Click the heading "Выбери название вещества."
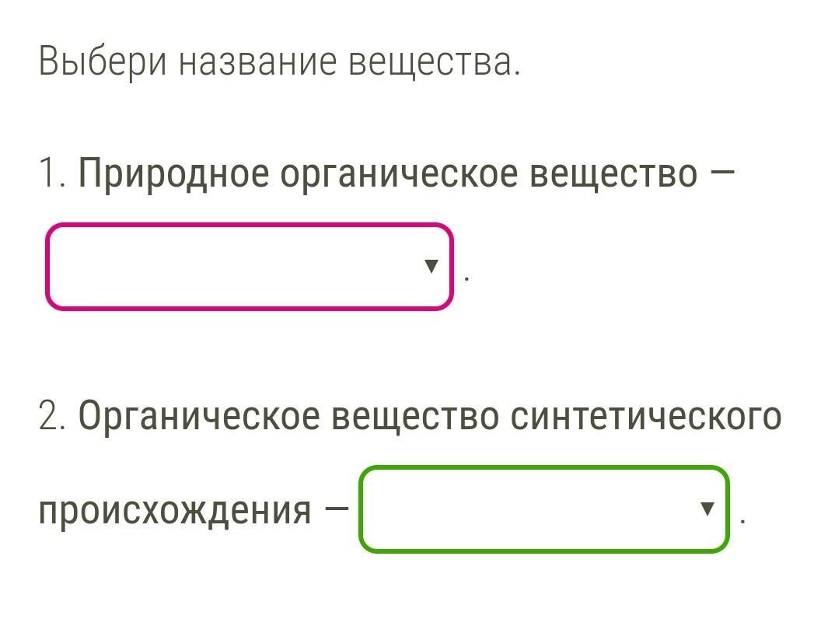Image resolution: width=821 pixels, height=640 pixels. 279,62
